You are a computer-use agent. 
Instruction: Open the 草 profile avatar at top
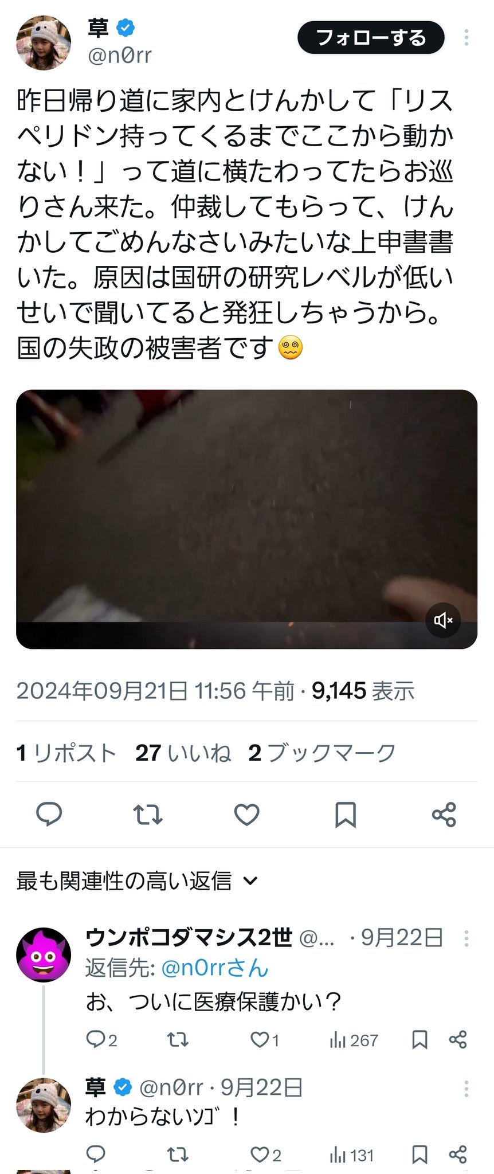[x=44, y=43]
